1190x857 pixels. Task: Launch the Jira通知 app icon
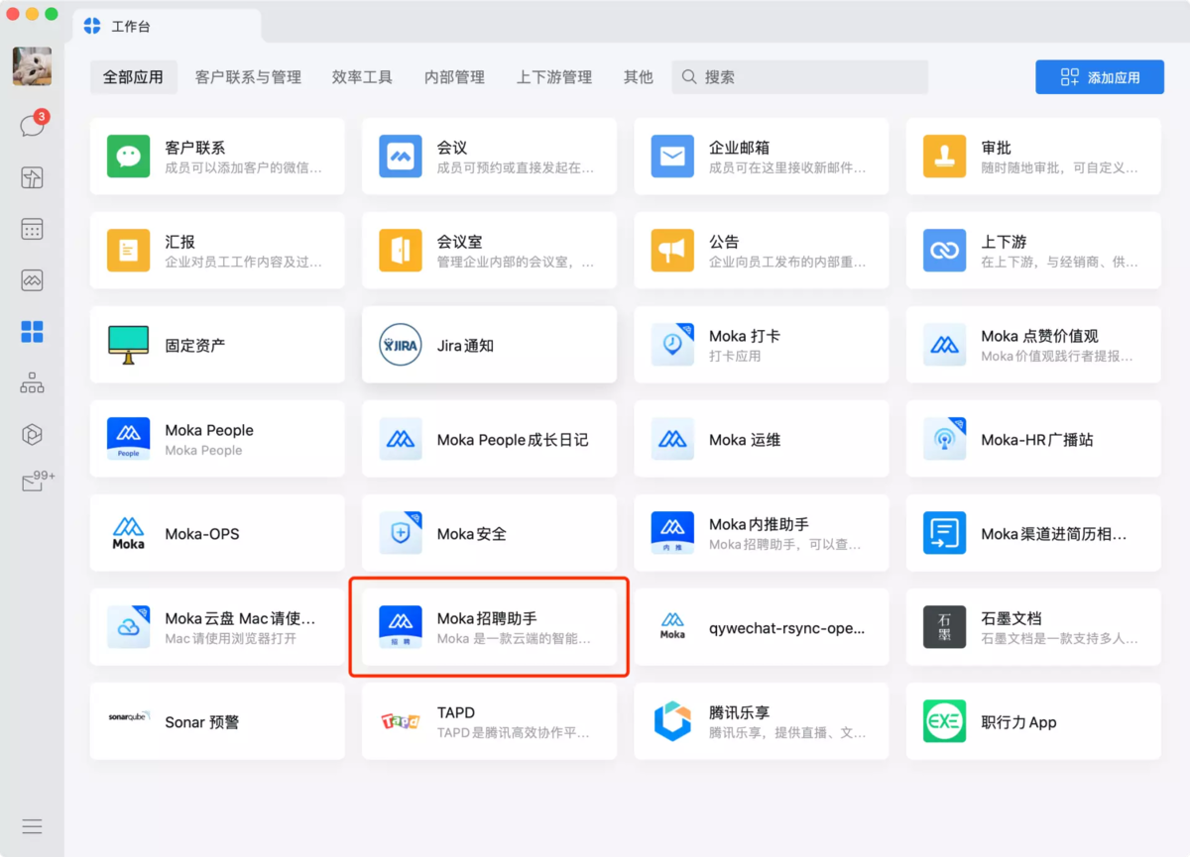(x=401, y=345)
